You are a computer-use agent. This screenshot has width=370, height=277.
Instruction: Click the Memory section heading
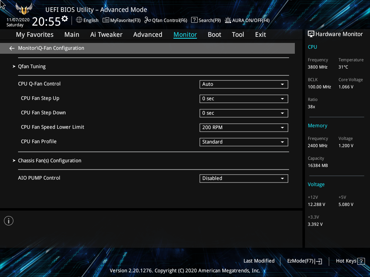(318, 126)
